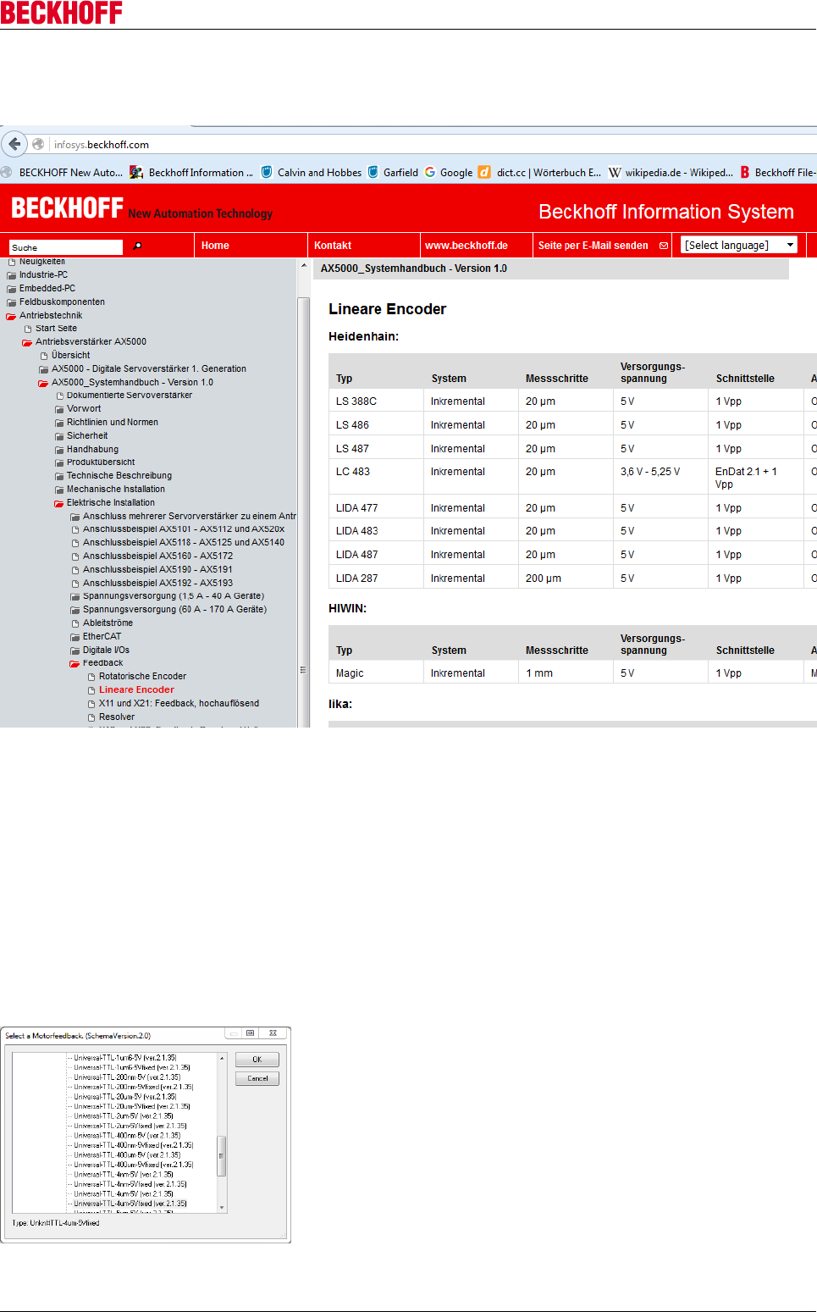Click the Home menu item
Screen dimensions: 817x1312
click(215, 246)
